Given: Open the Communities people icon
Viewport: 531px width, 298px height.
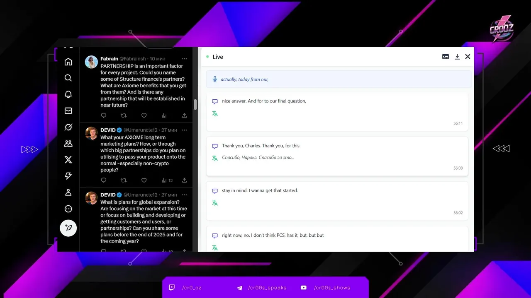Looking at the screenshot, I should tap(68, 144).
